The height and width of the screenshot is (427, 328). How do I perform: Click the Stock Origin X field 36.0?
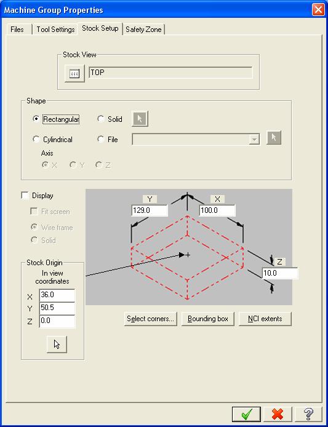57,295
